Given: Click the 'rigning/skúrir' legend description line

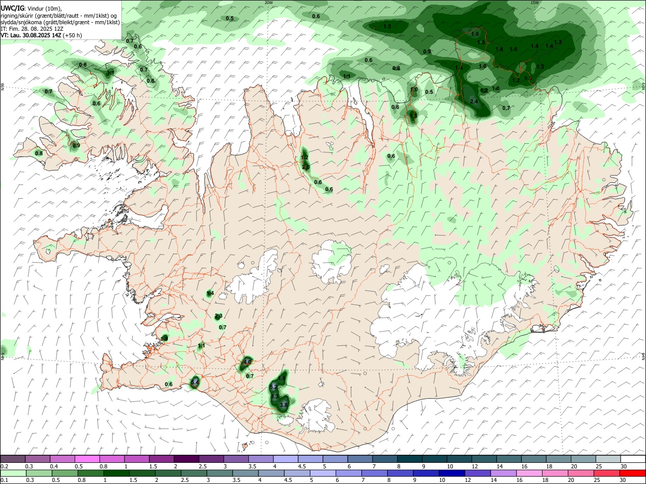Looking at the screenshot, I should [x=59, y=16].
